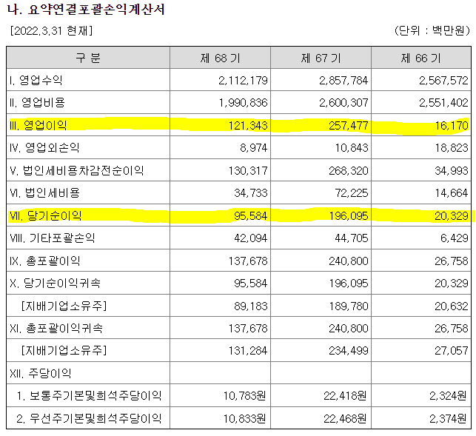
Task: Select the '구 분' column header
Action: coord(88,58)
